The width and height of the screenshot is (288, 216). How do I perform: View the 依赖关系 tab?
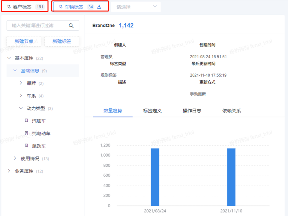tap(232, 111)
